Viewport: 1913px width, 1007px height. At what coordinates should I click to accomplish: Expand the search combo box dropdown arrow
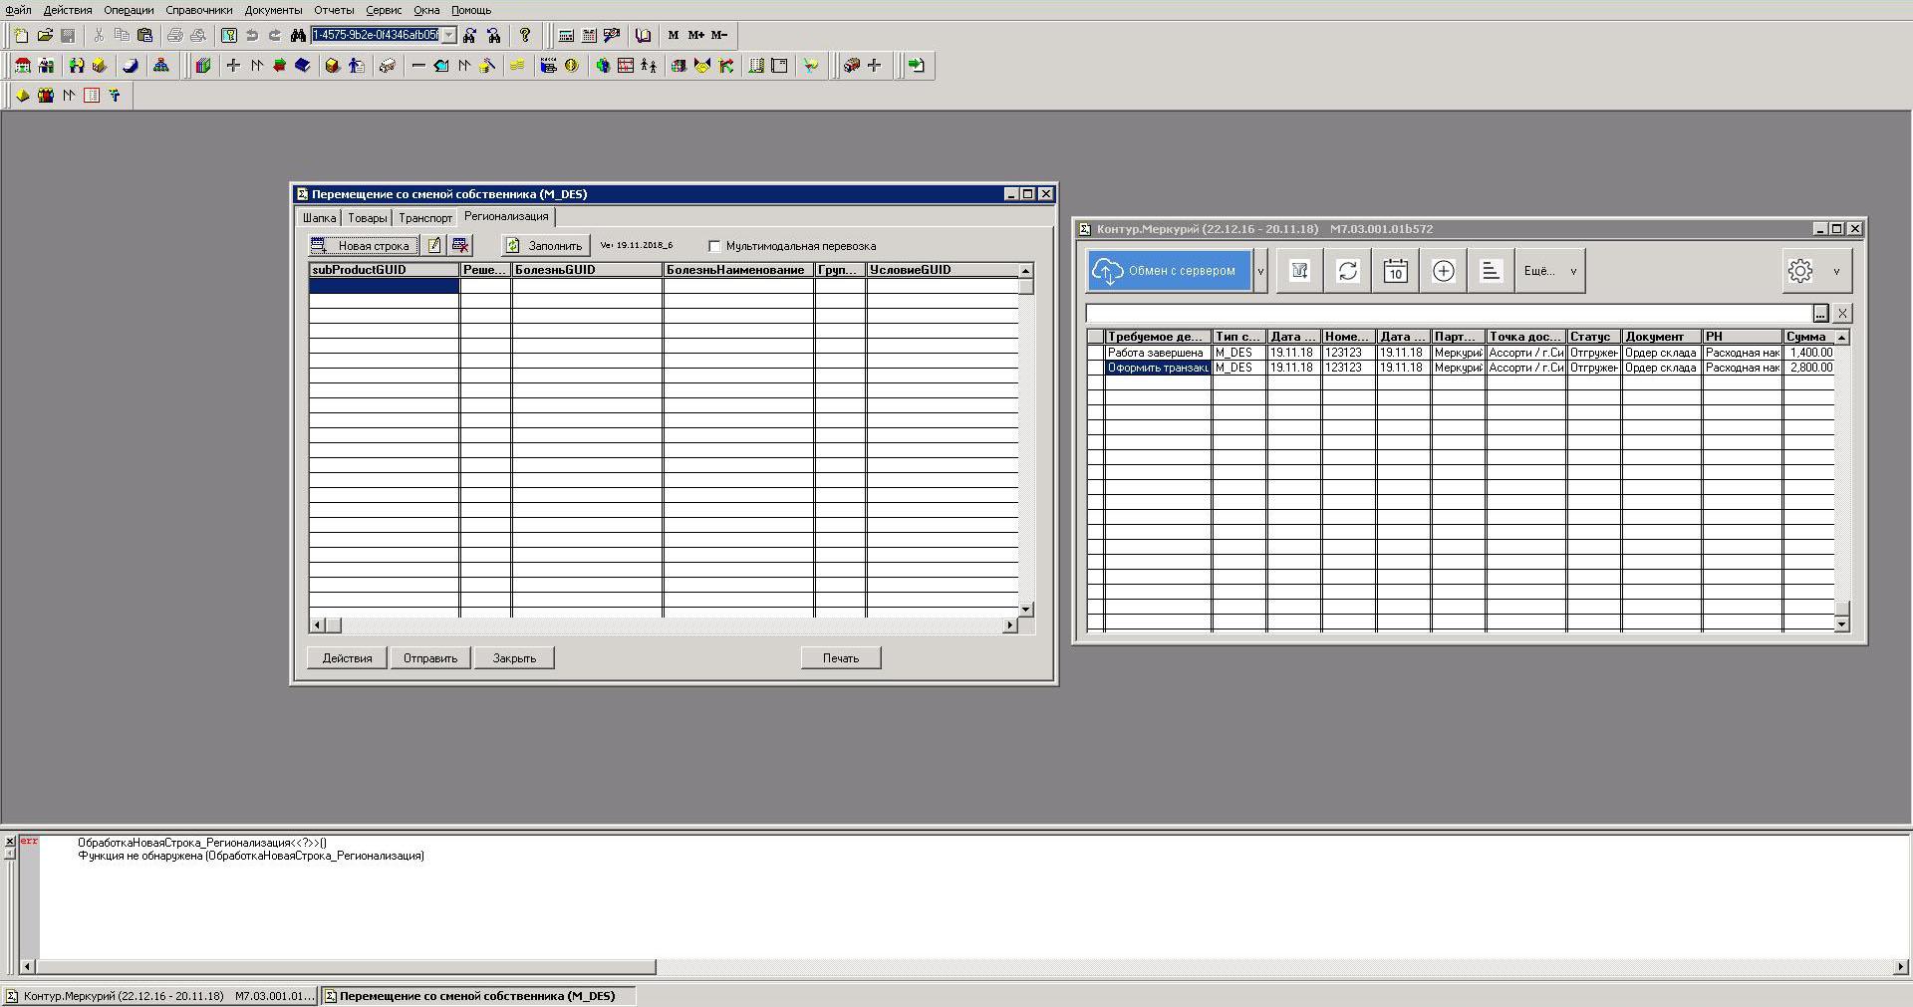pyautogui.click(x=449, y=35)
